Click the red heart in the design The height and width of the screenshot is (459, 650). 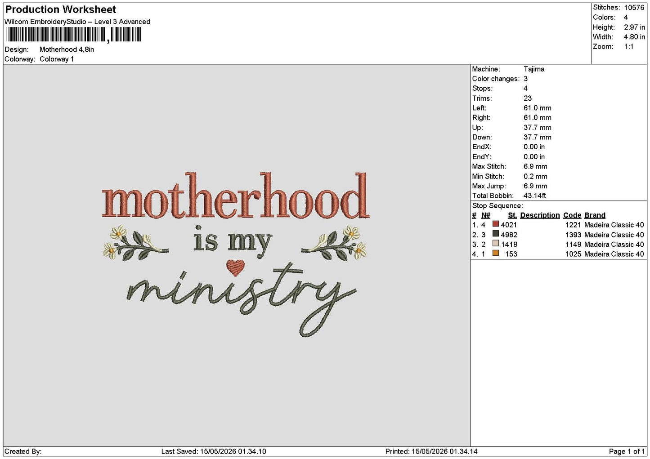pos(235,267)
